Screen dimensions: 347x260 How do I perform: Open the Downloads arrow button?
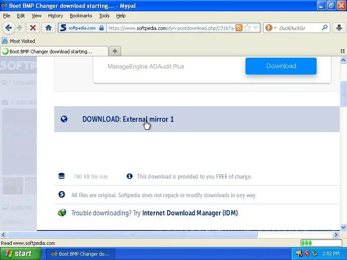click(x=339, y=28)
